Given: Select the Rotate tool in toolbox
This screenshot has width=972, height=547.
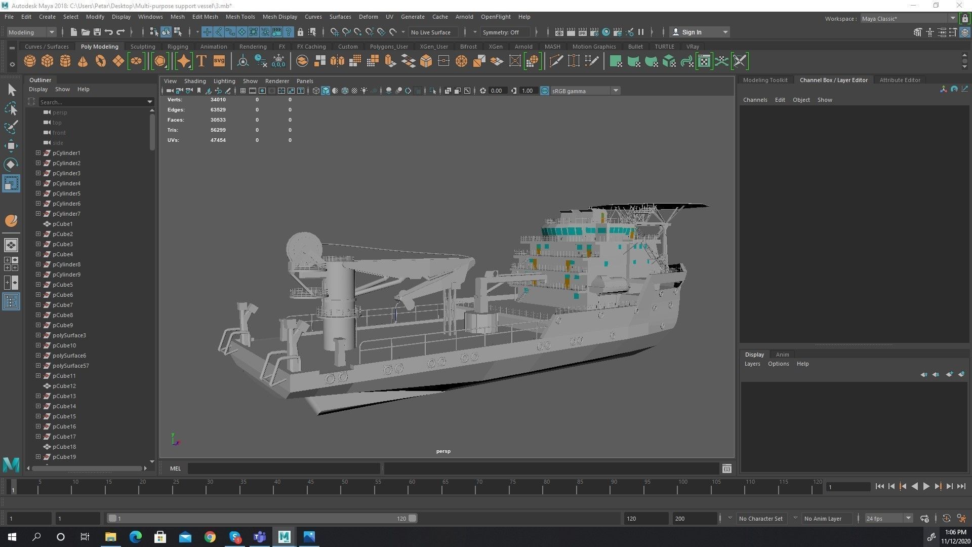Looking at the screenshot, I should (x=11, y=164).
